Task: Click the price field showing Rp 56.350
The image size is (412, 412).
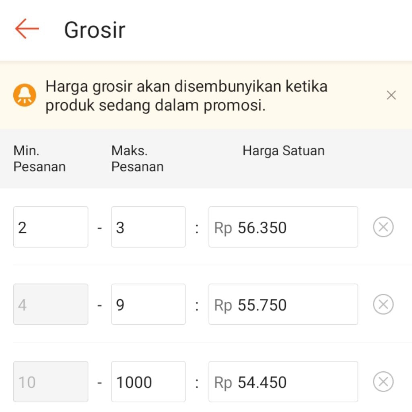Action: pyautogui.click(x=283, y=227)
